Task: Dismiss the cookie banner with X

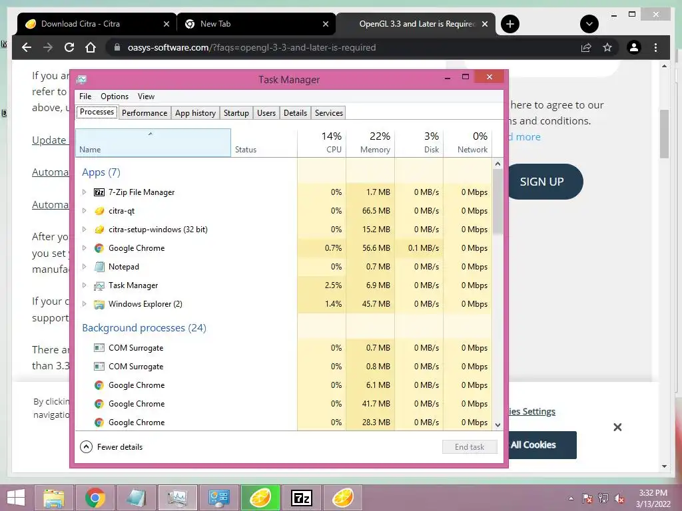Action: click(x=617, y=427)
